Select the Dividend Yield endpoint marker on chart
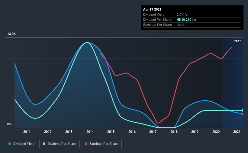The height and width of the screenshot is (153, 248). point(243,114)
